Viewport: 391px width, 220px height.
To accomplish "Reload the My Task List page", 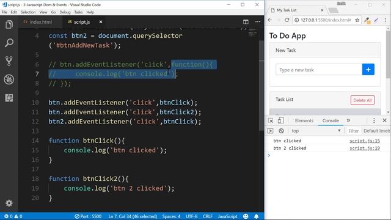I will click(287, 20).
